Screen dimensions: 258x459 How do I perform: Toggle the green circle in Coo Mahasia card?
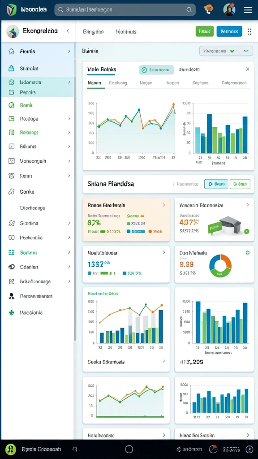point(247,252)
